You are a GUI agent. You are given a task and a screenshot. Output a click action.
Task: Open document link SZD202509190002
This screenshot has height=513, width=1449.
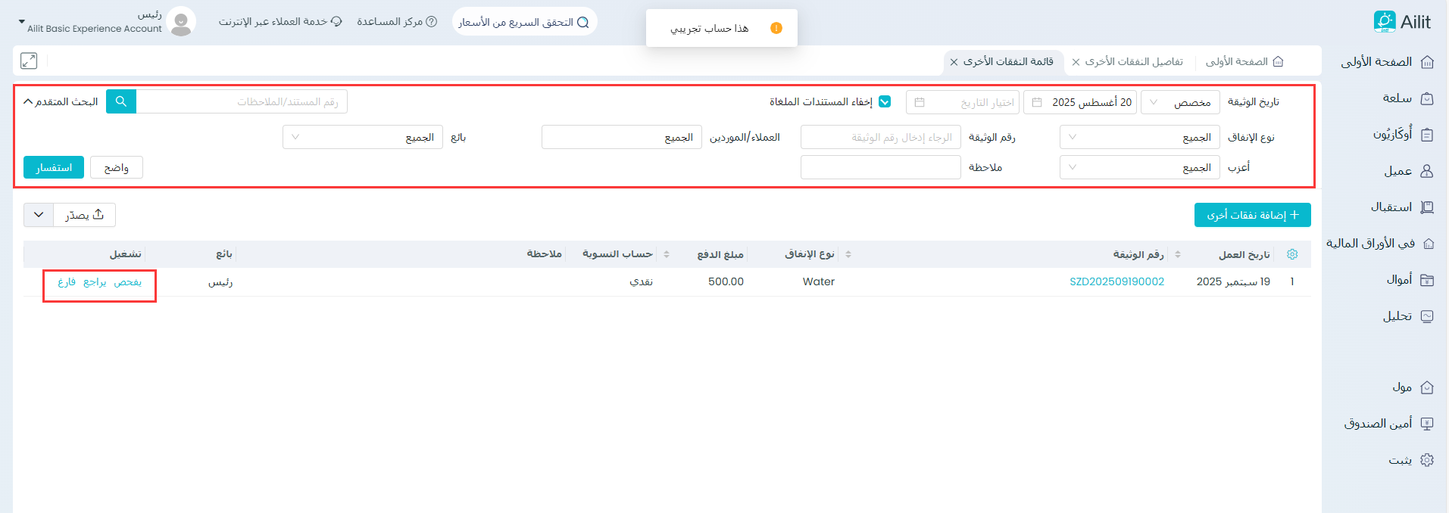(x=1116, y=281)
